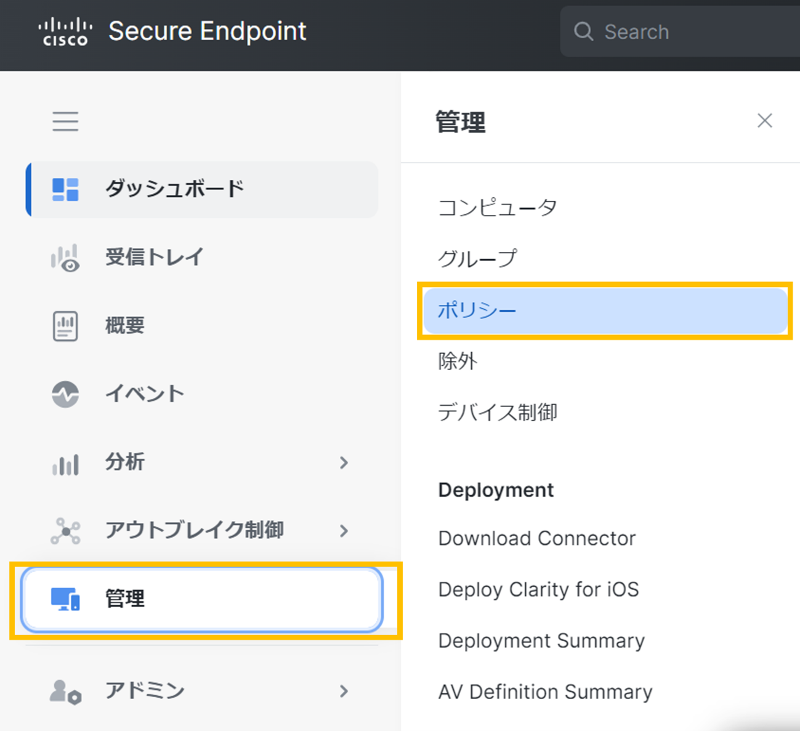This screenshot has height=731, width=800.
Task: Close the 管理 flyout panel
Action: pyautogui.click(x=764, y=121)
